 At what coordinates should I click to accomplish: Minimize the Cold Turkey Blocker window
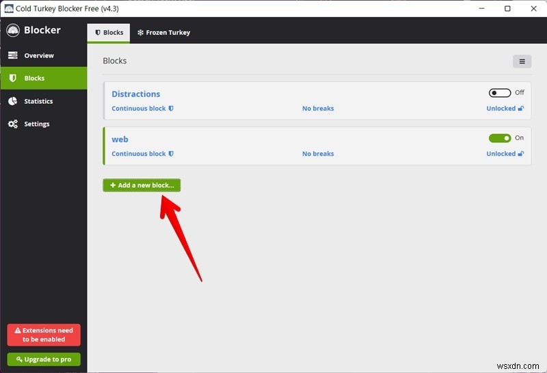[482, 8]
